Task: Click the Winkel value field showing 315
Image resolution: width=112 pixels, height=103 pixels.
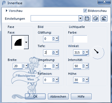Action: coord(78,52)
